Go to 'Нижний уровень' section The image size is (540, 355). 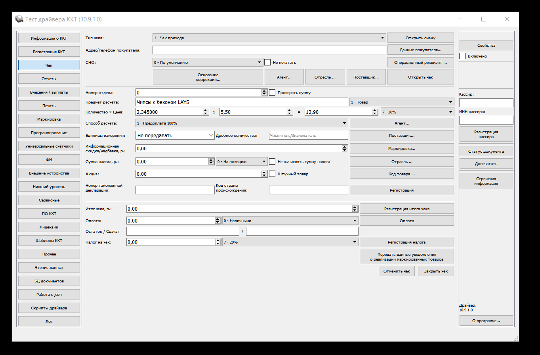[x=49, y=186]
